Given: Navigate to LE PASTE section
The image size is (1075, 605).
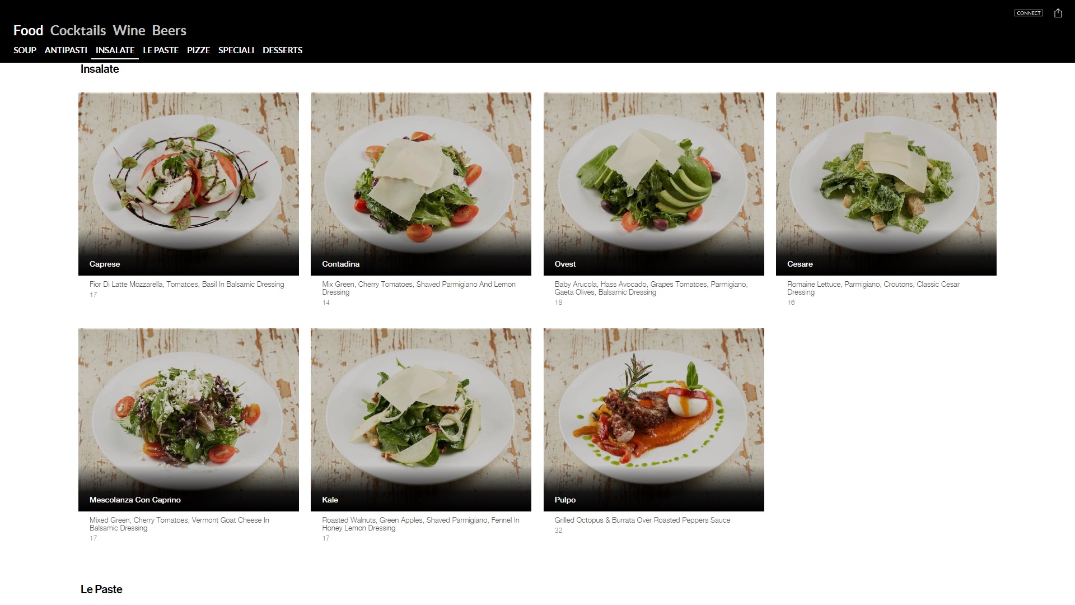Looking at the screenshot, I should pyautogui.click(x=161, y=50).
